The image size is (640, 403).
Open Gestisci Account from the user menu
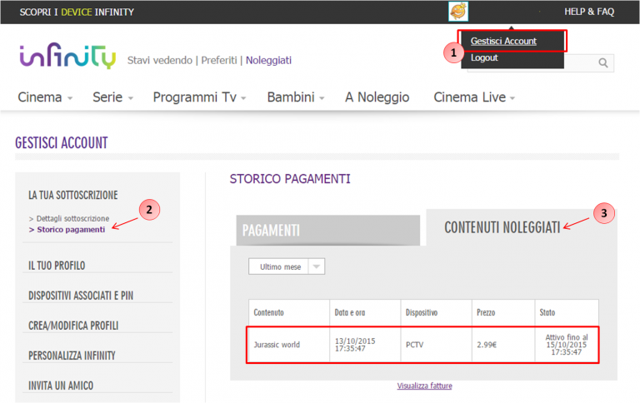pyautogui.click(x=503, y=41)
